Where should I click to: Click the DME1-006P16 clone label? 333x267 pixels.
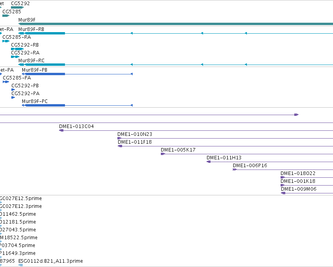tap(250, 166)
